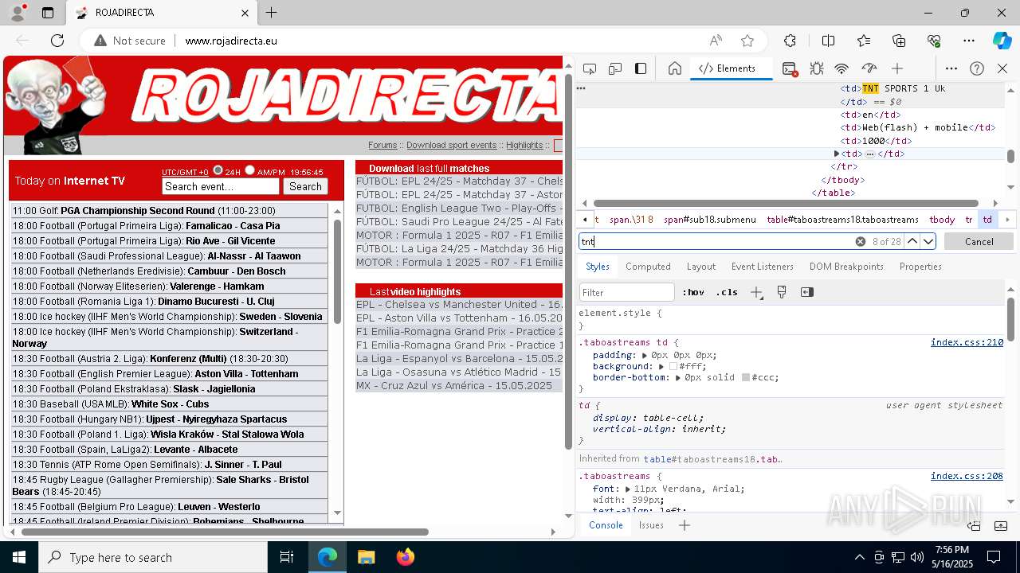Click the styles Filter input field
Viewport: 1020px width, 573px height.
point(627,292)
